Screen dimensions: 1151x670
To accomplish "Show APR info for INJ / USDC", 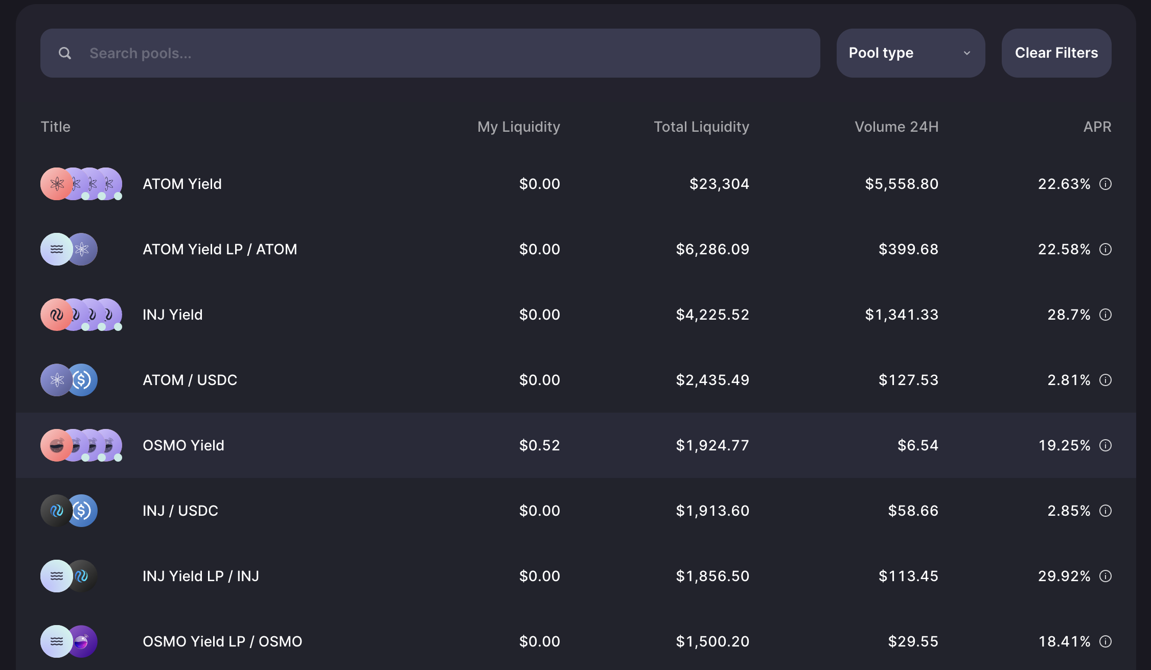I will pos(1106,511).
